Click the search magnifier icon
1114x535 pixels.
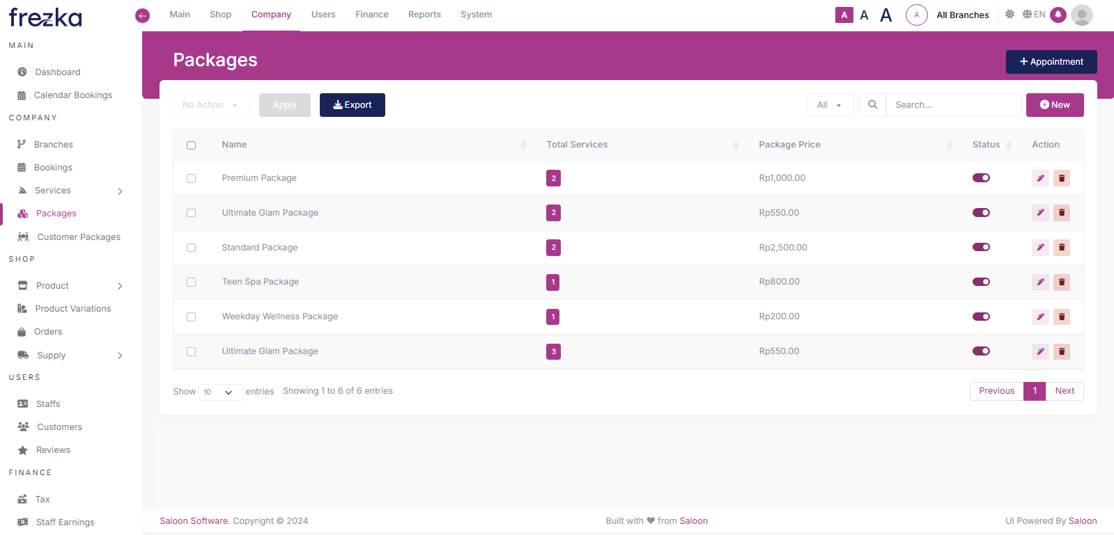pyautogui.click(x=872, y=105)
